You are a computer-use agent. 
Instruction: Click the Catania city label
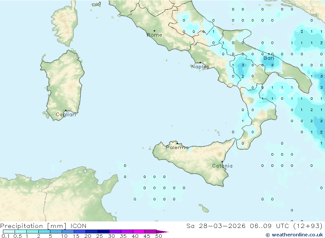(222, 166)
